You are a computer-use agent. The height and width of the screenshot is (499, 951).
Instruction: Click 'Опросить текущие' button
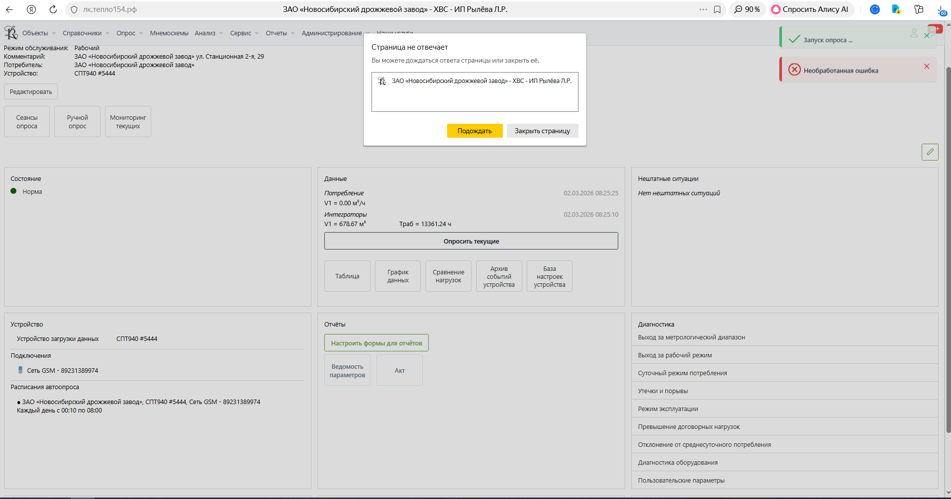(x=471, y=241)
